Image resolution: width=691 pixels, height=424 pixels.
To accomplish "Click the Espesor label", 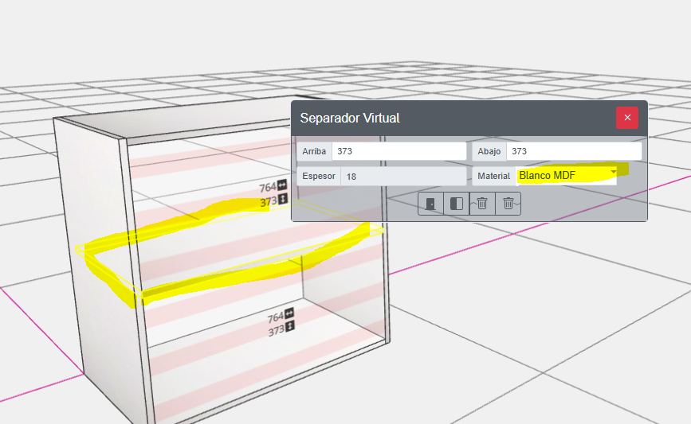I will [x=319, y=176].
